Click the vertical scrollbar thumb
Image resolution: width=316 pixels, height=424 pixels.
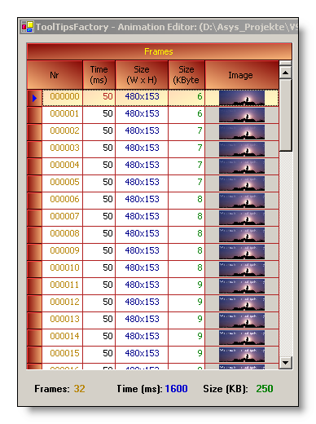285,114
